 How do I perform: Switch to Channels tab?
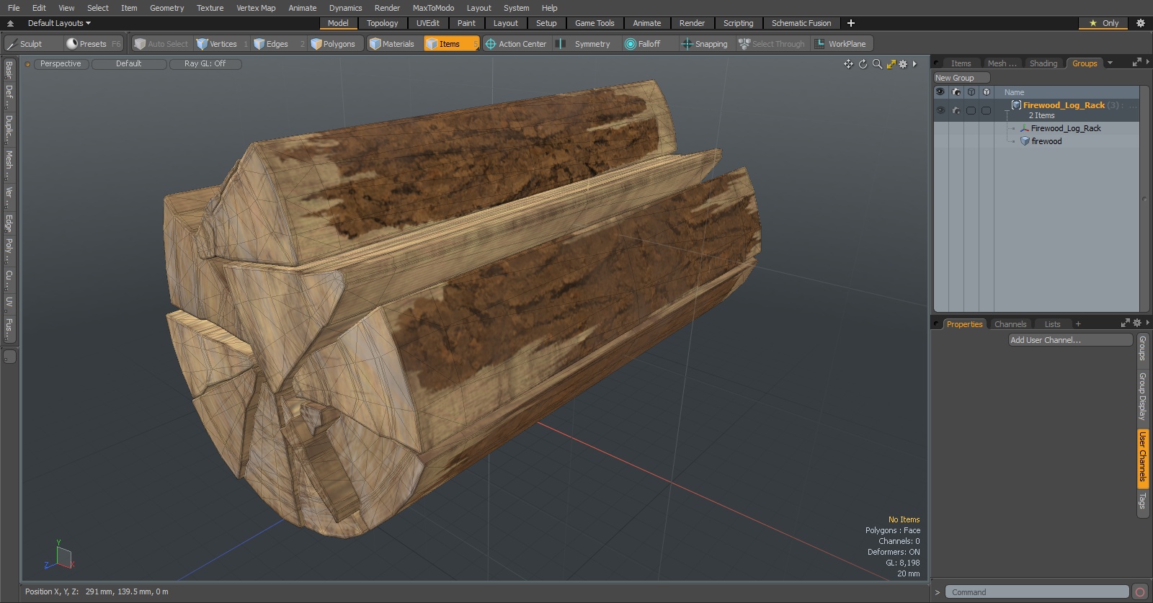1010,324
